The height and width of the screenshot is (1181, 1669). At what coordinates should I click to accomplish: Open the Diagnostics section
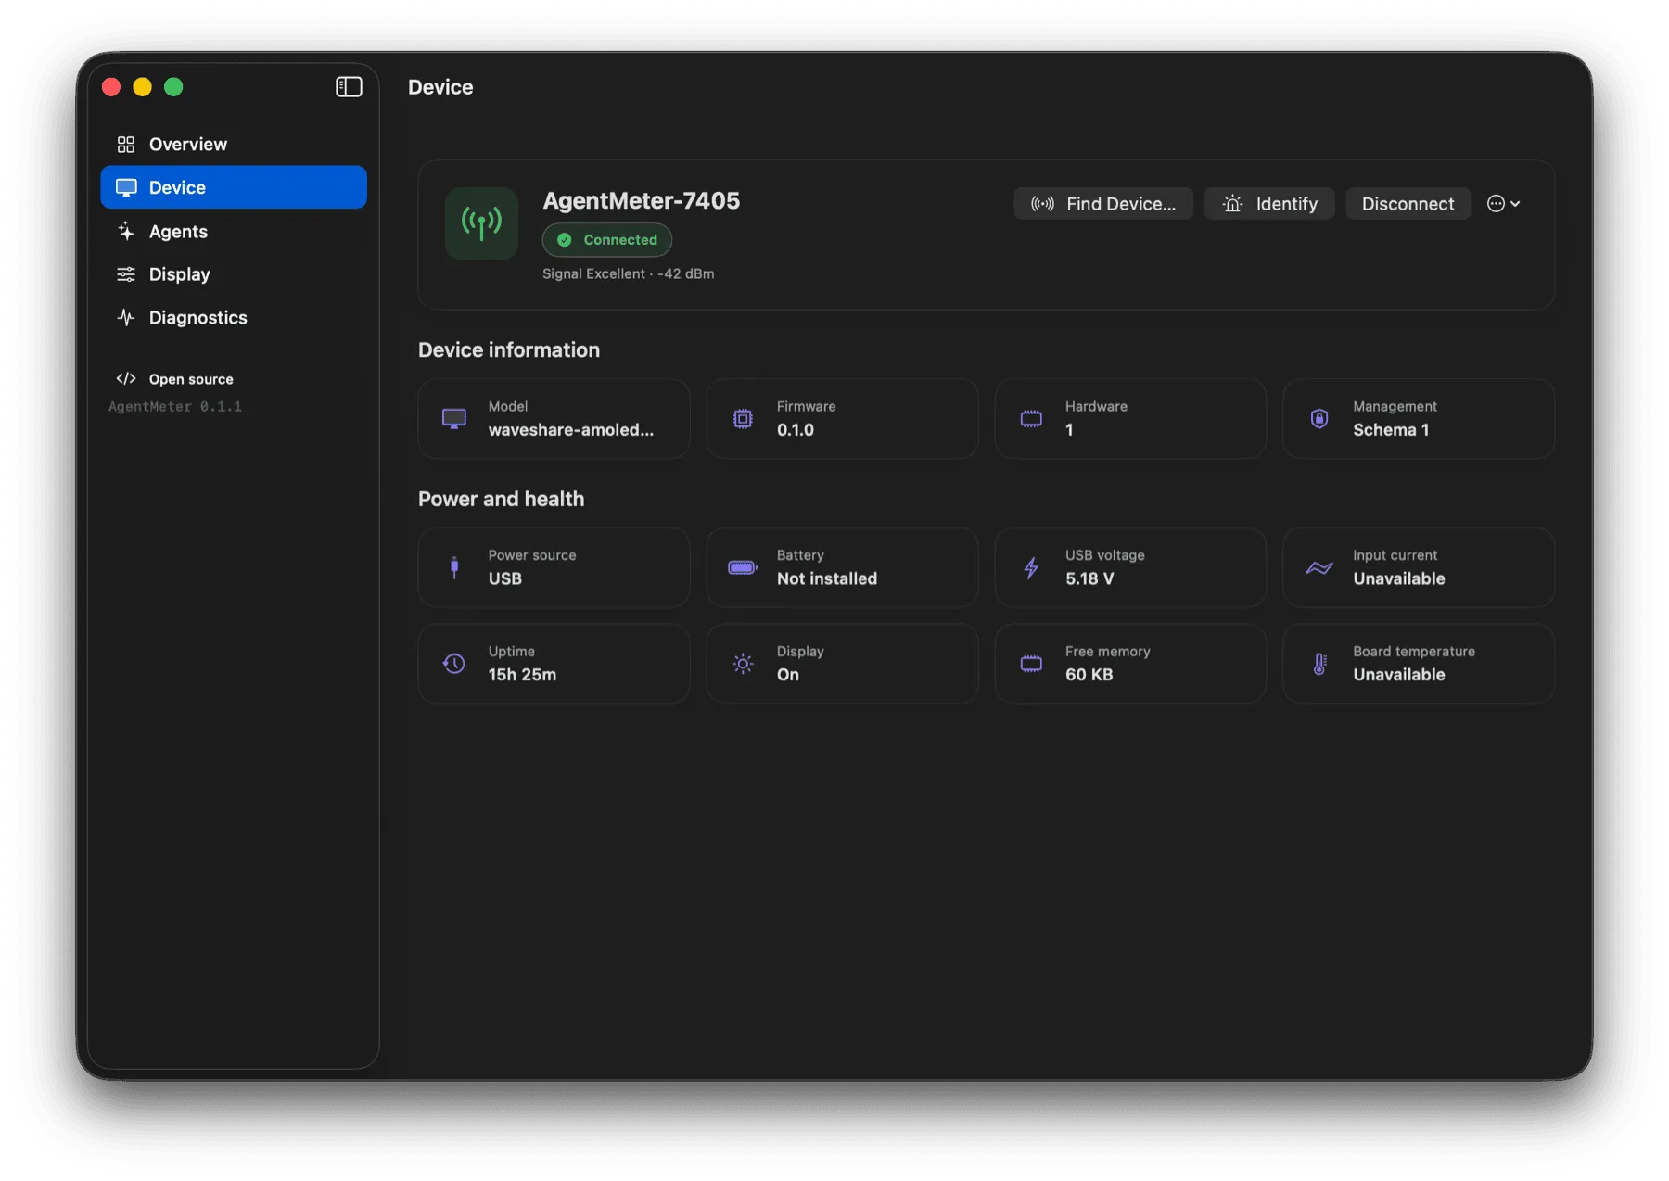click(234, 318)
